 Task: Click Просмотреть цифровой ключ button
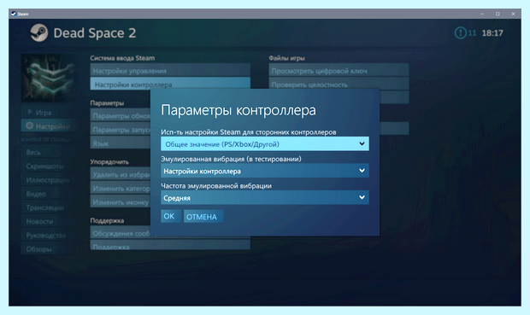339,71
